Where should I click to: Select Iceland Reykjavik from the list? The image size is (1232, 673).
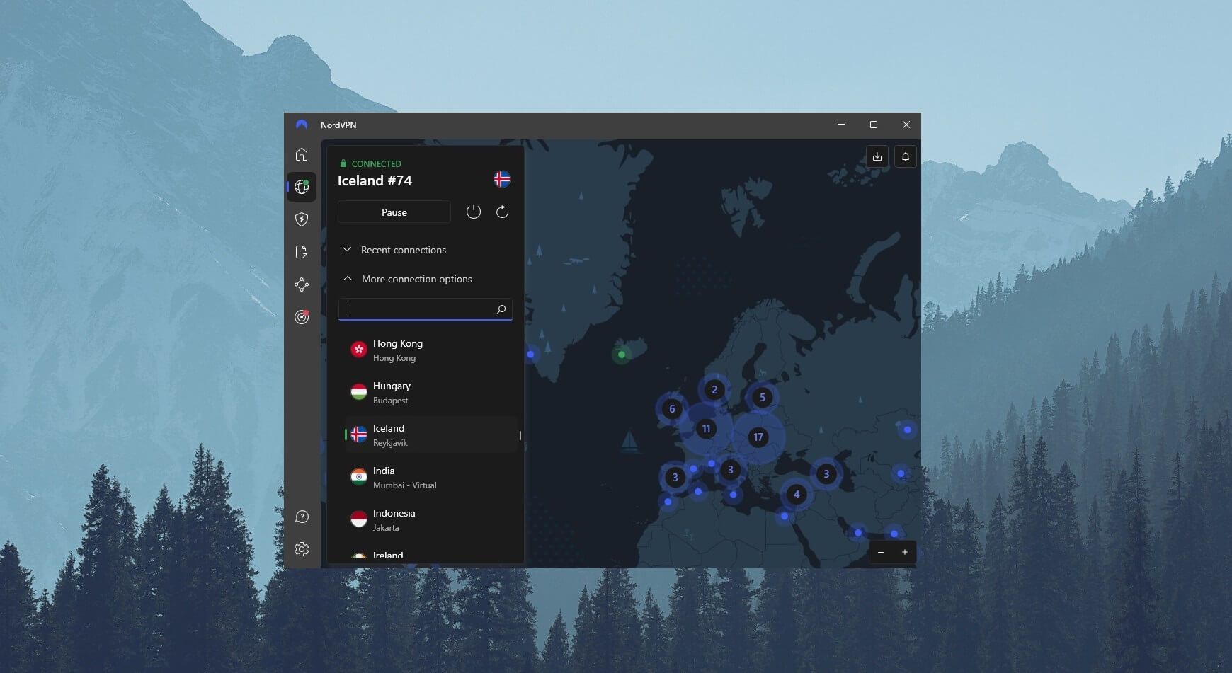point(430,435)
